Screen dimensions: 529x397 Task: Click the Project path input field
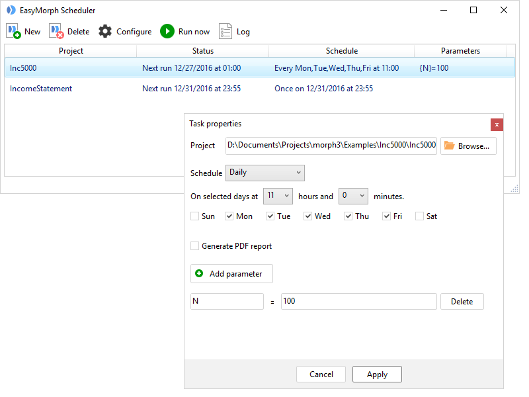point(331,146)
